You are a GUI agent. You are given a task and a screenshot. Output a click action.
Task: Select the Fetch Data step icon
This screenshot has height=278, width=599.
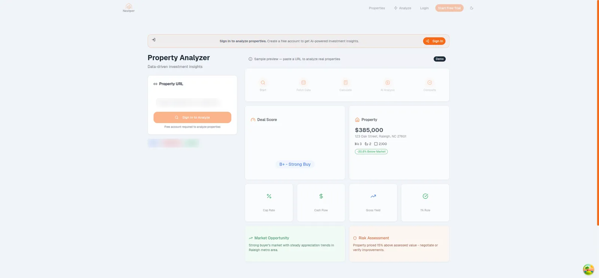click(304, 83)
